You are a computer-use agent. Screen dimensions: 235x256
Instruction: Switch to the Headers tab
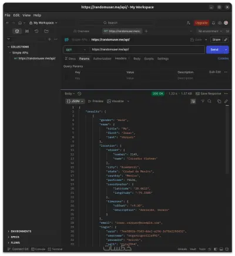tap(122, 59)
